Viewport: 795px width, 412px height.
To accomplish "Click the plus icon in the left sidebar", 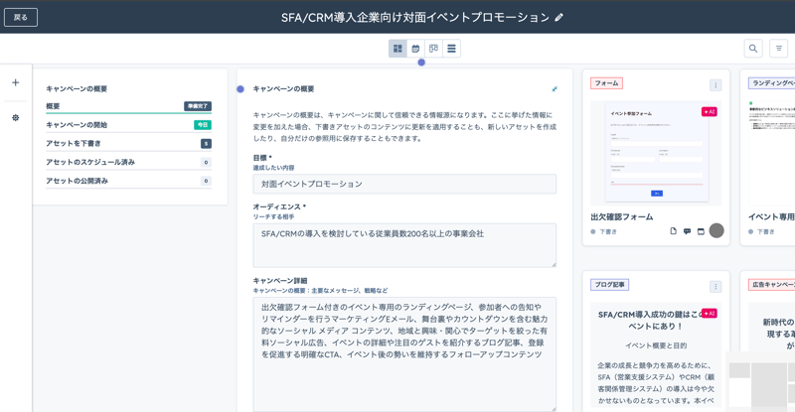I will [16, 82].
